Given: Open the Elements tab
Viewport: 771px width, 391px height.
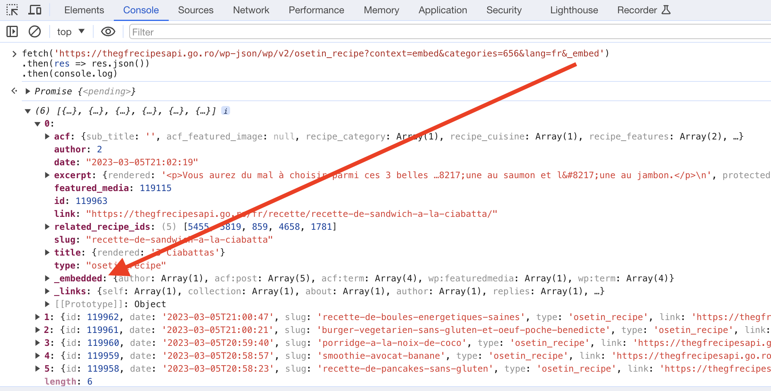Looking at the screenshot, I should [x=84, y=10].
